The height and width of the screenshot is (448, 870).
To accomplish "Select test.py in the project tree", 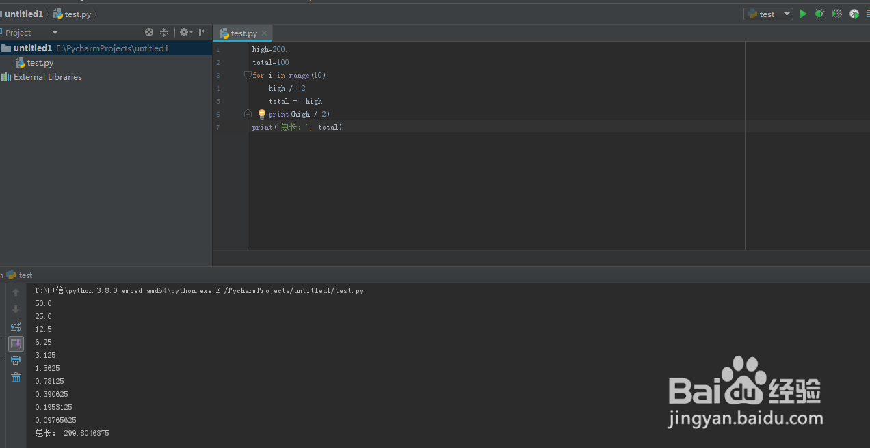I will click(40, 63).
